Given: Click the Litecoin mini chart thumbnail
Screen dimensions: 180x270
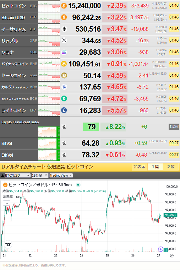Looking at the screenshot, I should pyautogui.click(x=49, y=110).
